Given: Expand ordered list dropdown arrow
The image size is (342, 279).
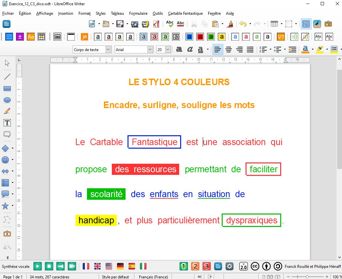Looking at the screenshot, I should point(270,49).
